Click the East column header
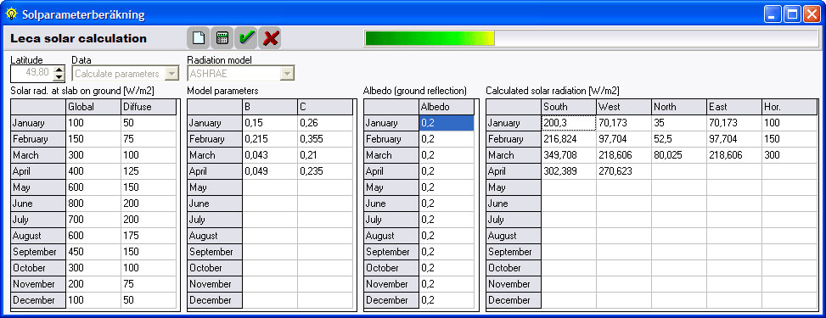The height and width of the screenshot is (318, 826). click(x=734, y=107)
